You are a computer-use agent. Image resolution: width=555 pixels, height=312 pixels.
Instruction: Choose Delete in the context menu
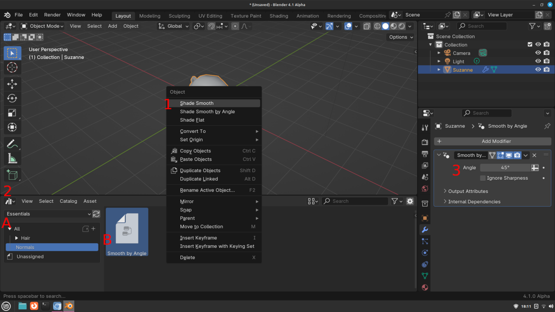pos(214,257)
